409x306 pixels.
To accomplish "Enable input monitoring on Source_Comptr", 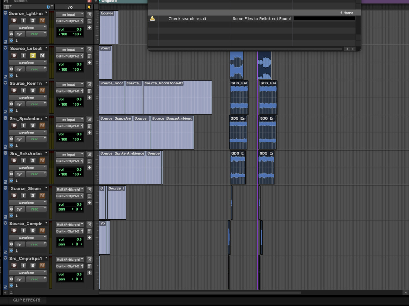I will pos(23,231).
